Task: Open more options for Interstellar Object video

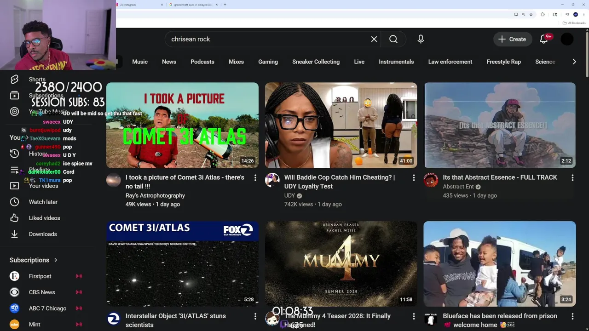Action: tap(255, 316)
